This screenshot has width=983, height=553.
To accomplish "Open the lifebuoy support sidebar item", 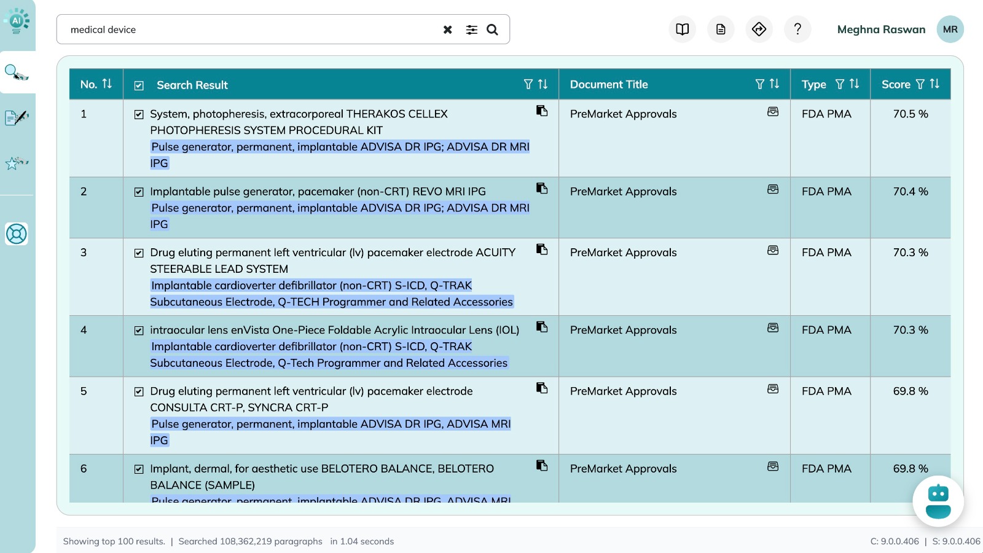I will point(17,233).
